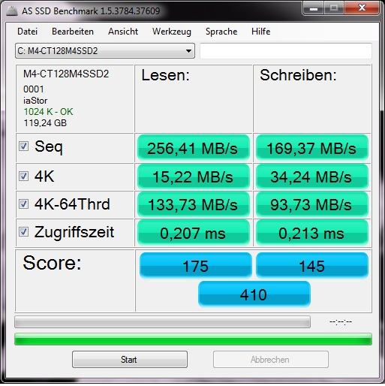Open the Hilfe menu
The image size is (385, 386).
tap(261, 32)
